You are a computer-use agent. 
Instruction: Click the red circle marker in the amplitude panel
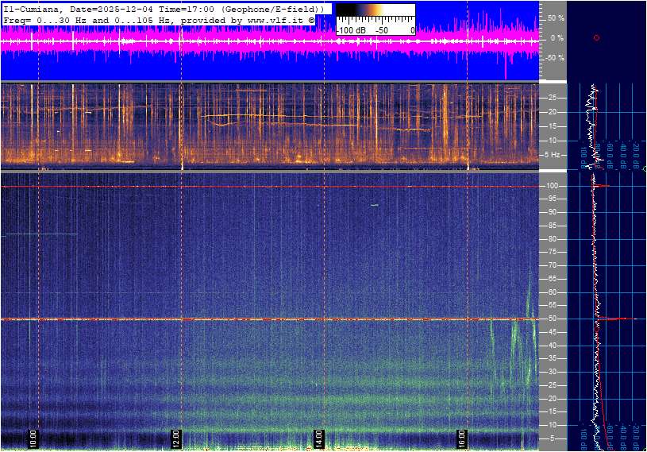(x=596, y=37)
